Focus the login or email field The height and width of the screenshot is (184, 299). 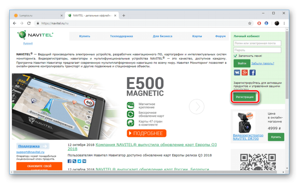[257, 43]
